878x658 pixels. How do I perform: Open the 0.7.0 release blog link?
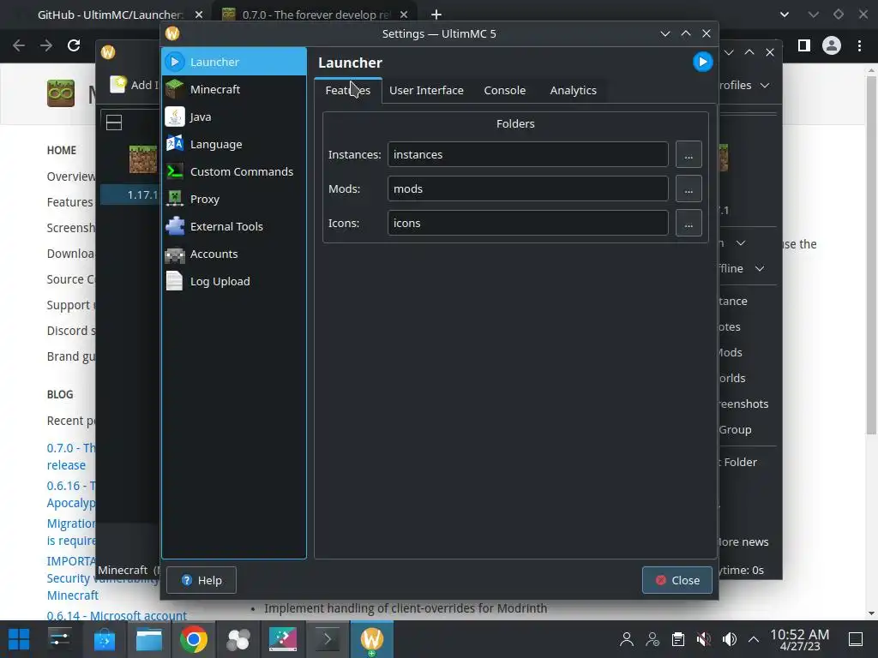tap(70, 457)
